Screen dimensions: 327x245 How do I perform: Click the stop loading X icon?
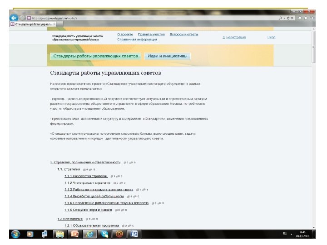click(292, 18)
